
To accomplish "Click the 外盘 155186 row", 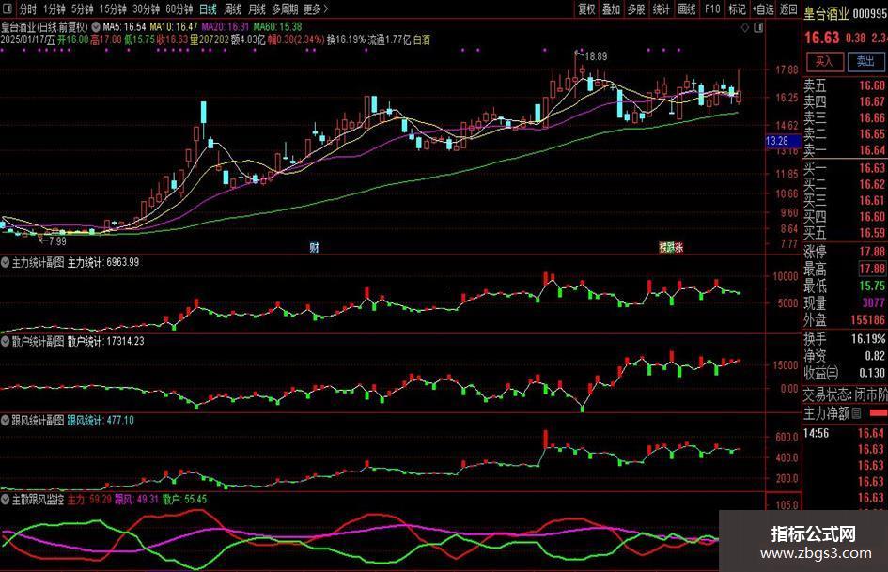I will pyautogui.click(x=845, y=320).
